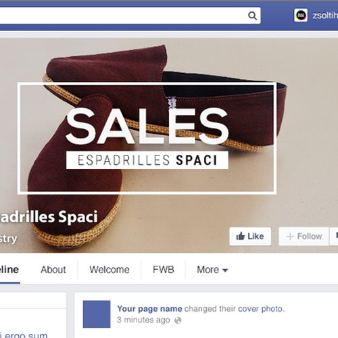
Task: Expand the More tab dropdown
Action: pos(212,270)
